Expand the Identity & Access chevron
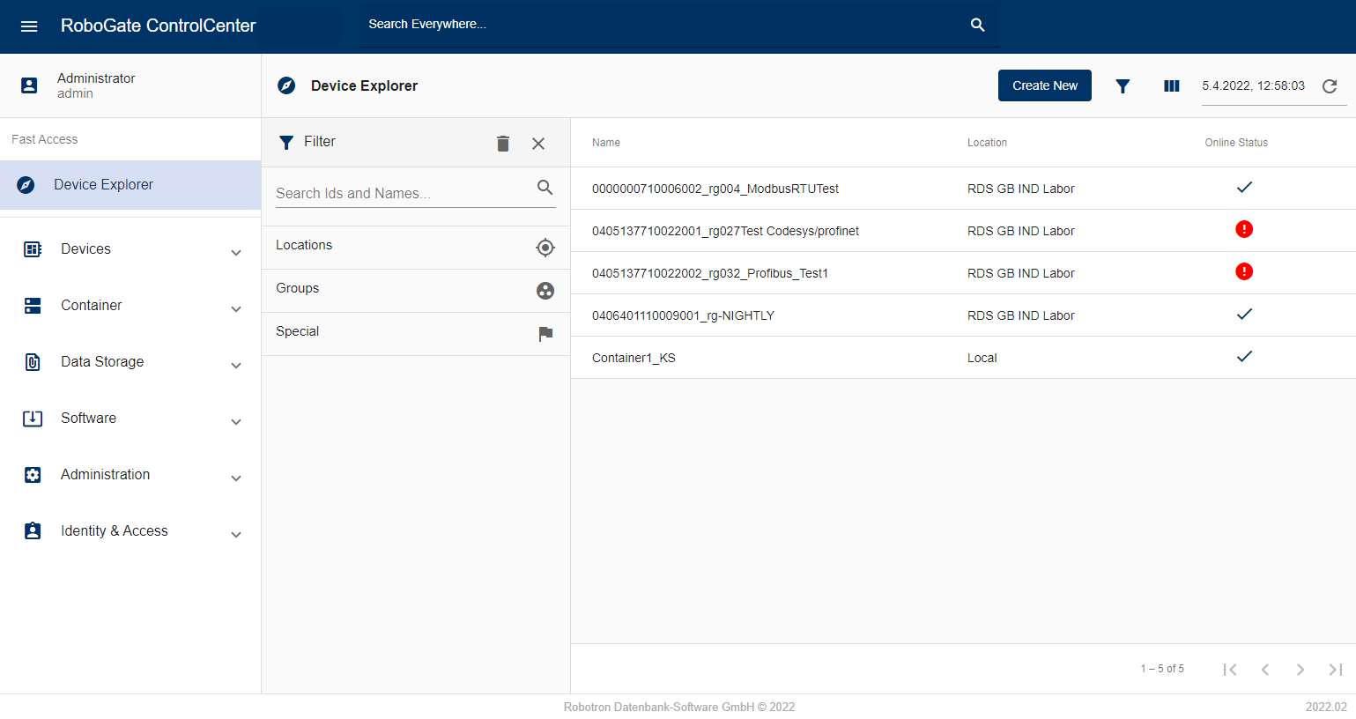The height and width of the screenshot is (719, 1356). pyautogui.click(x=236, y=535)
